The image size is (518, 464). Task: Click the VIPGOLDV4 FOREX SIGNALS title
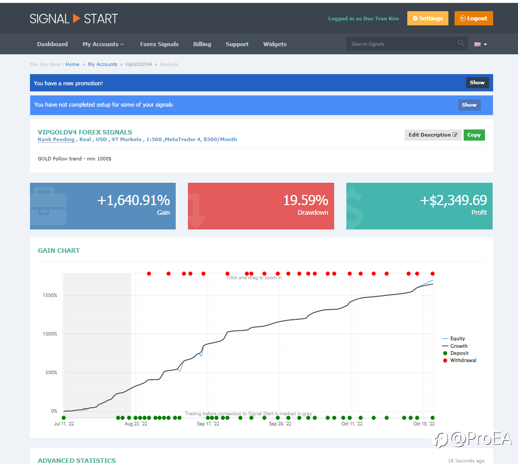(85, 132)
